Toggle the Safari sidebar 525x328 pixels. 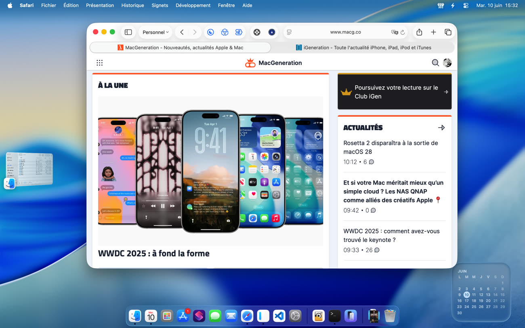coord(128,32)
